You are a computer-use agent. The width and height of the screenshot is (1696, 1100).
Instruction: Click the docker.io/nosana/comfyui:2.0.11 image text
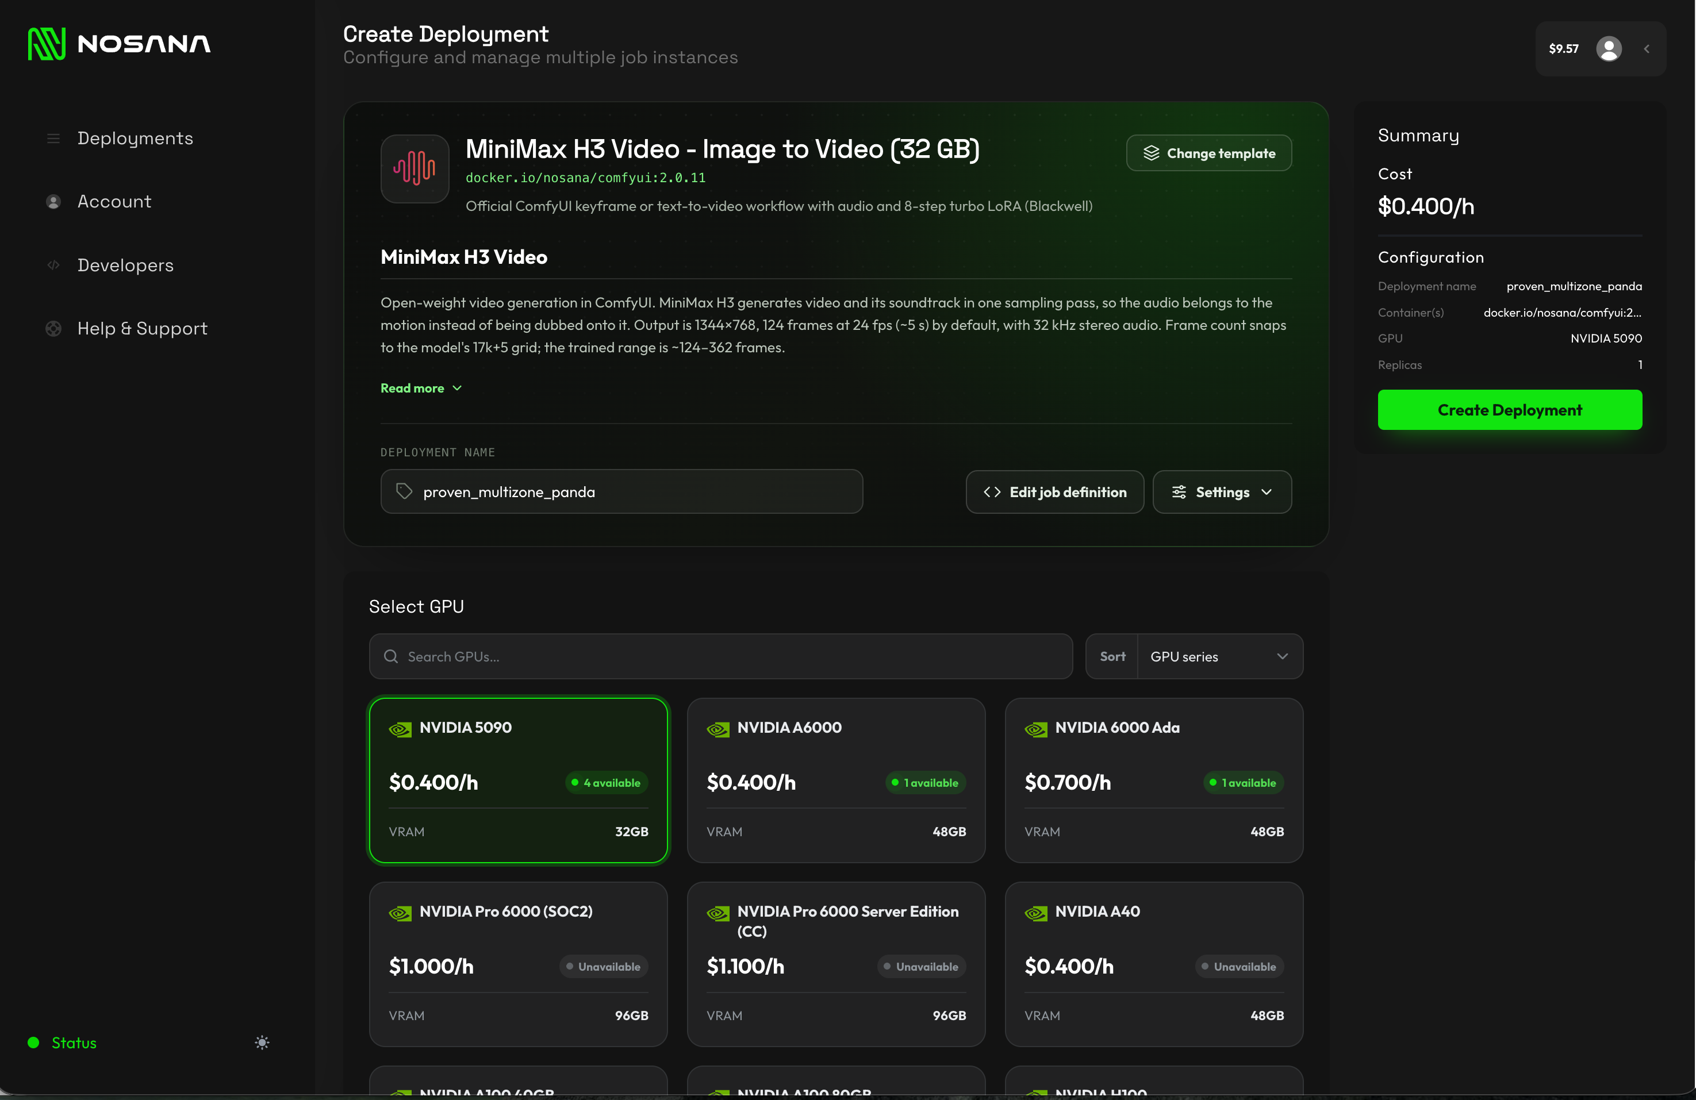tap(585, 178)
